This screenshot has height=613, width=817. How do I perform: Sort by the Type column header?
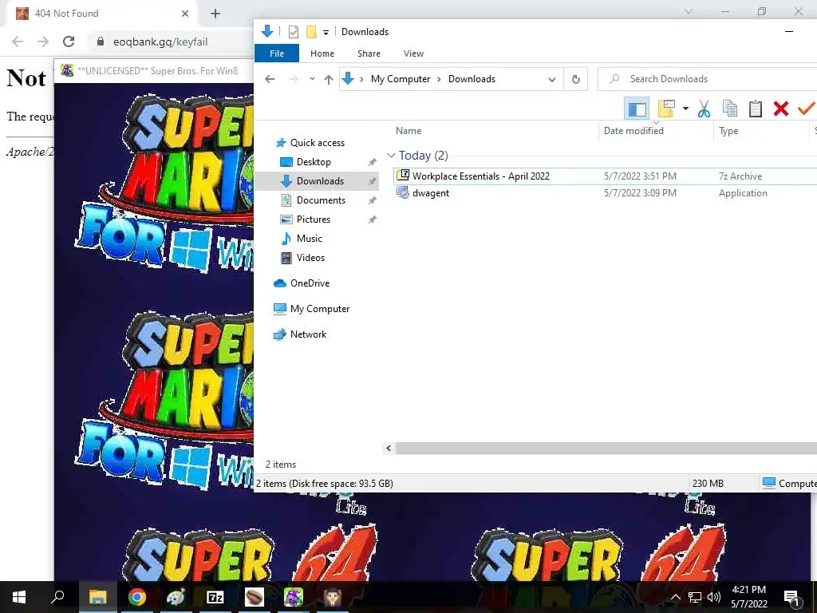pyautogui.click(x=728, y=131)
